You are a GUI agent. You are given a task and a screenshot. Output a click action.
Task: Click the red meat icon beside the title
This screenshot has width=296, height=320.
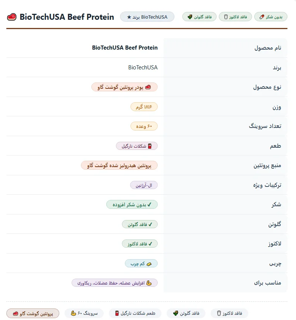click(x=12, y=17)
